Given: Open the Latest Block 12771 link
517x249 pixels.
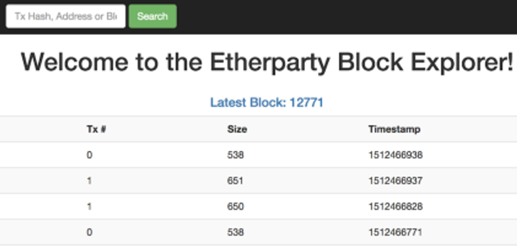Looking at the screenshot, I should click(x=266, y=103).
